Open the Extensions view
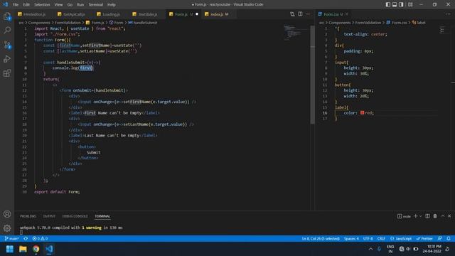The width and height of the screenshot is (455, 256). click(7, 73)
